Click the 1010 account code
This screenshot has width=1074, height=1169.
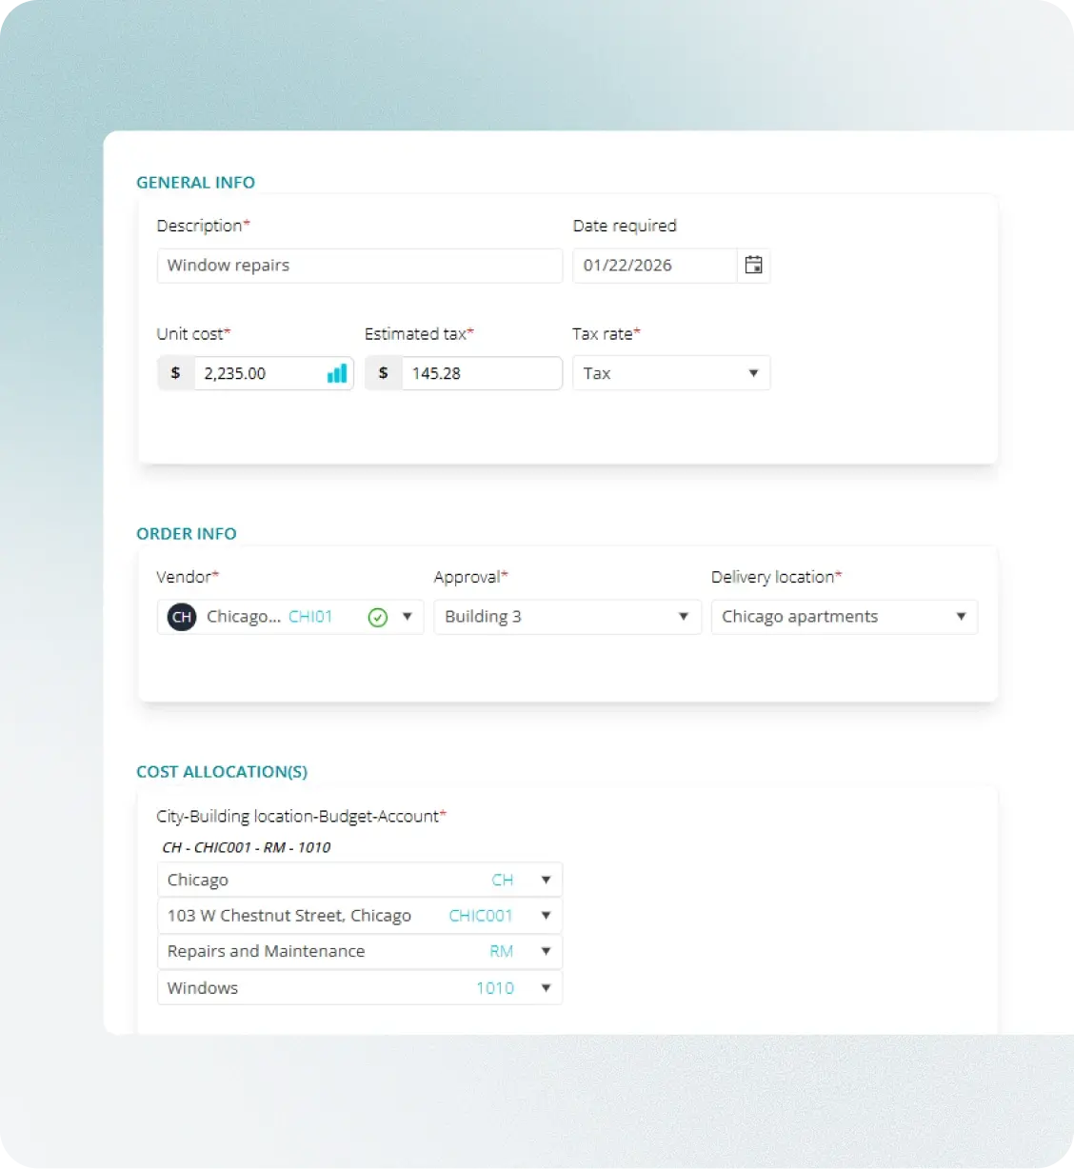(495, 988)
